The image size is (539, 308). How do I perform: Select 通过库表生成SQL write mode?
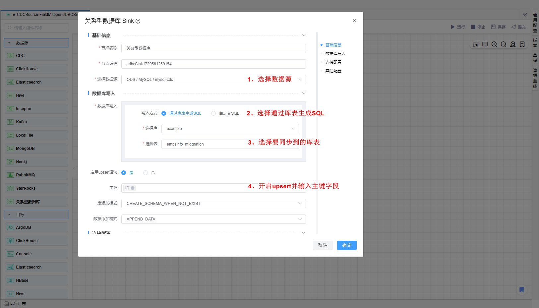pyautogui.click(x=164, y=113)
